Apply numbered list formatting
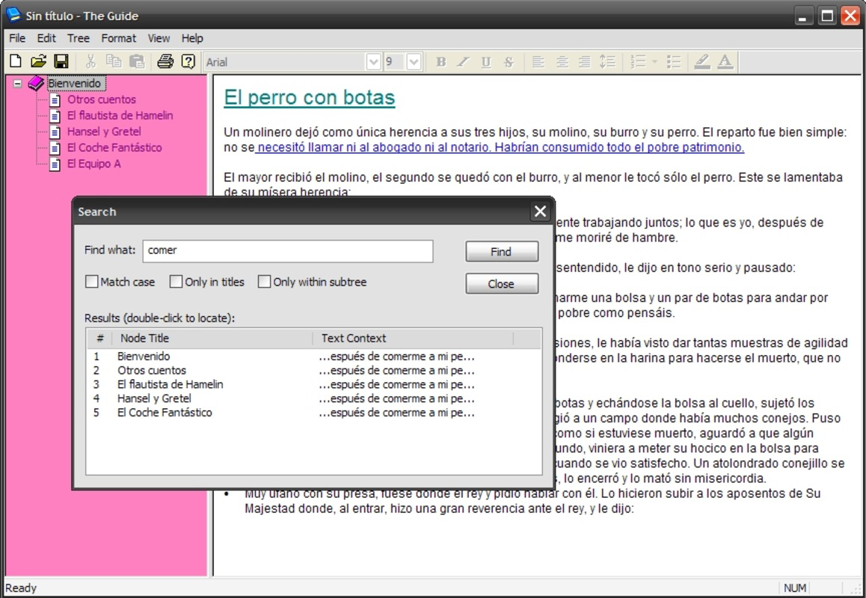The image size is (866, 598). click(638, 62)
